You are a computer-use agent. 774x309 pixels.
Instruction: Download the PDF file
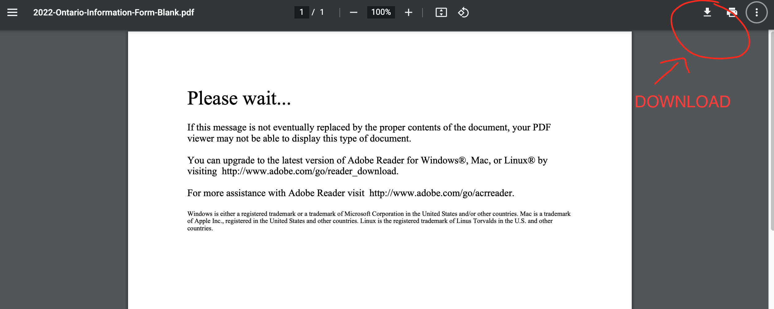pos(707,12)
